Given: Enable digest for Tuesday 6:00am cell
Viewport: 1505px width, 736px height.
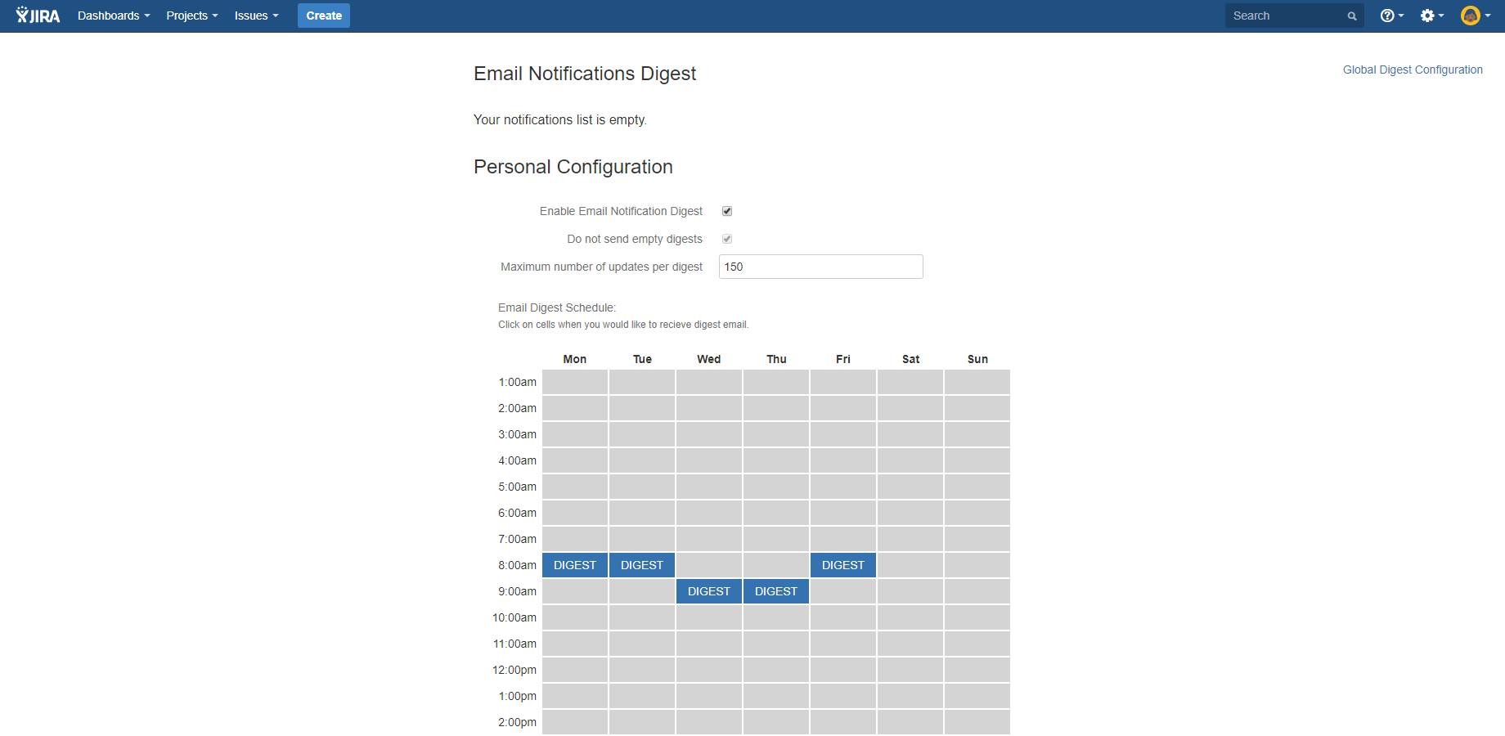Looking at the screenshot, I should click(642, 513).
